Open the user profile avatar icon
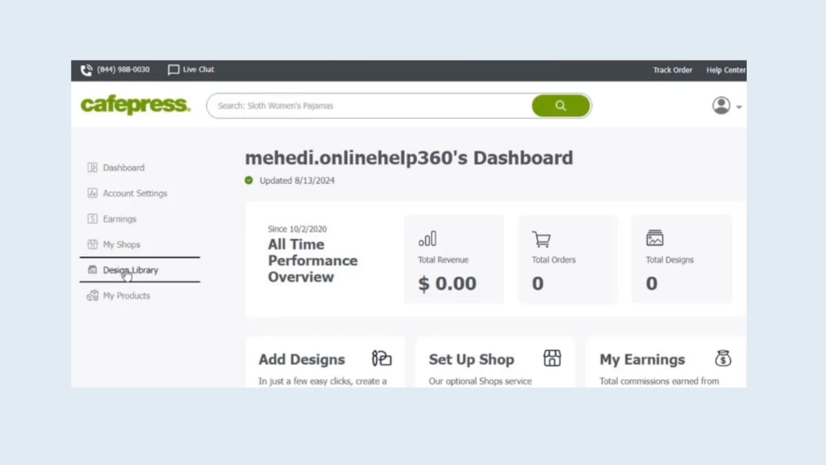 (721, 105)
